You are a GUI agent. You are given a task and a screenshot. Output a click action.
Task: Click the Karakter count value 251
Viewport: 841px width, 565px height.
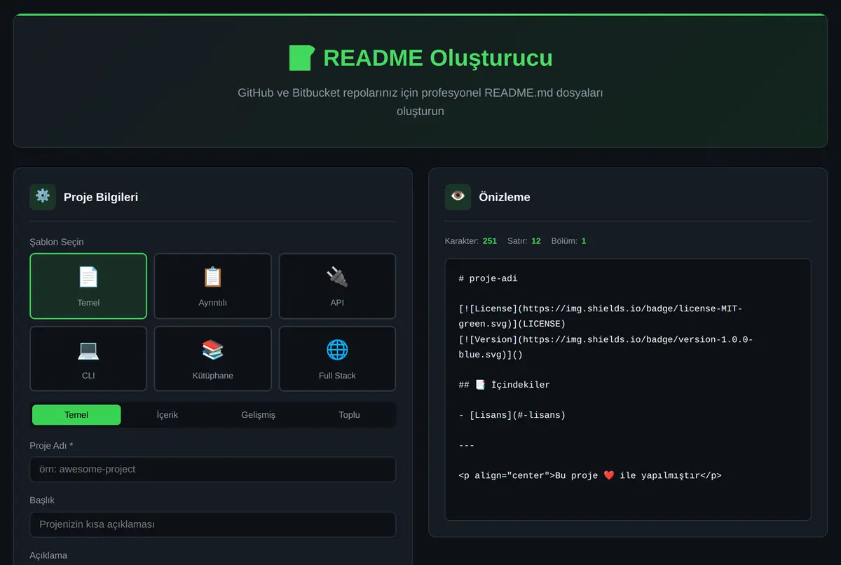click(490, 241)
